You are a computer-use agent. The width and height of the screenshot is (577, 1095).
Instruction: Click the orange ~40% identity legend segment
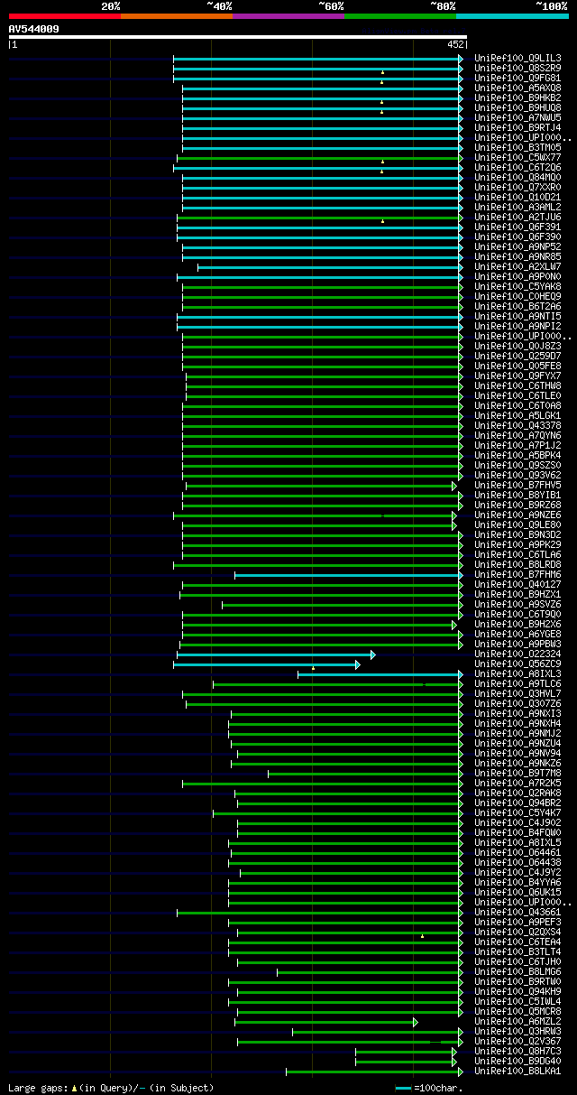pyautogui.click(x=176, y=15)
